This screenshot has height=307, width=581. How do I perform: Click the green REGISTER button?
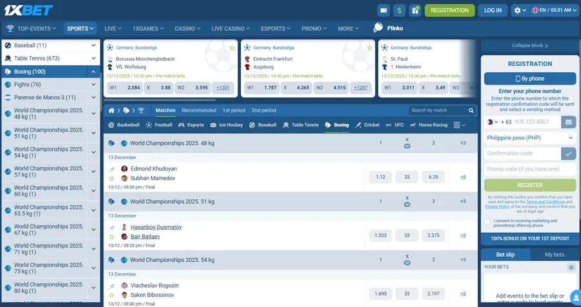click(x=530, y=185)
